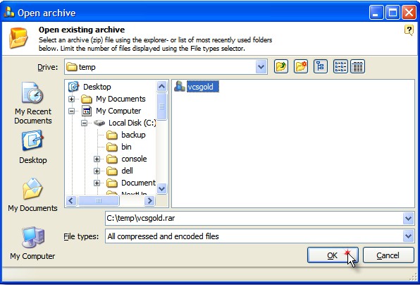Select the backup folder

pyautogui.click(x=133, y=135)
